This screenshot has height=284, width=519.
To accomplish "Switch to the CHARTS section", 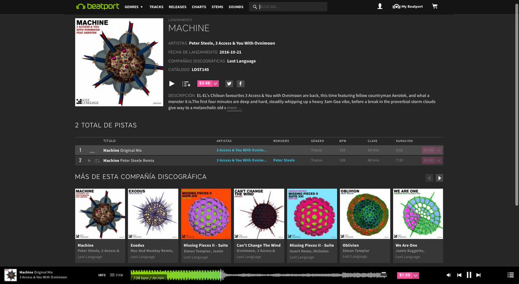I will pos(199,7).
